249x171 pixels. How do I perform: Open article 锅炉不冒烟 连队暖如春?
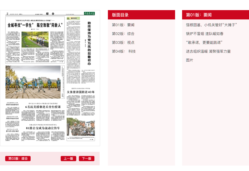pos(205,34)
